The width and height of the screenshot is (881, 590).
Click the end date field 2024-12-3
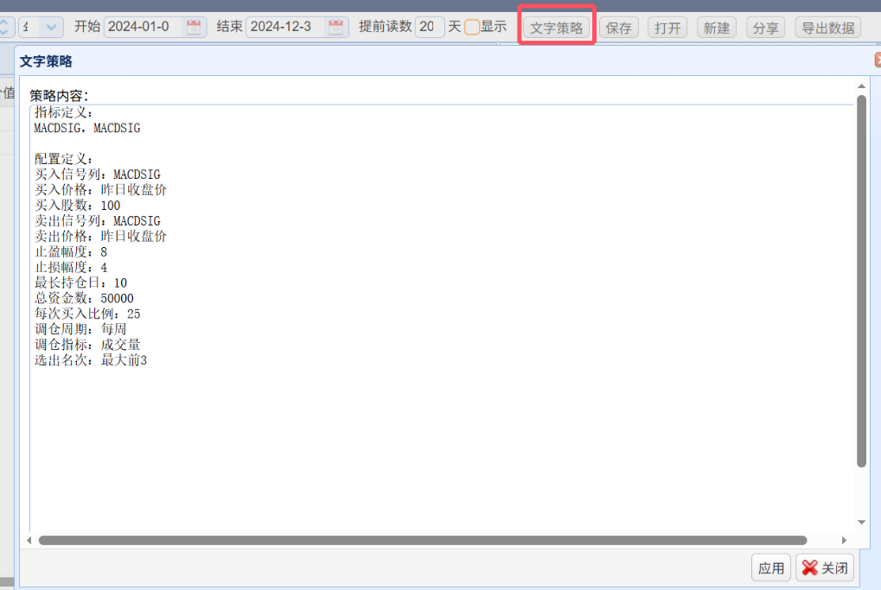pyautogui.click(x=286, y=27)
